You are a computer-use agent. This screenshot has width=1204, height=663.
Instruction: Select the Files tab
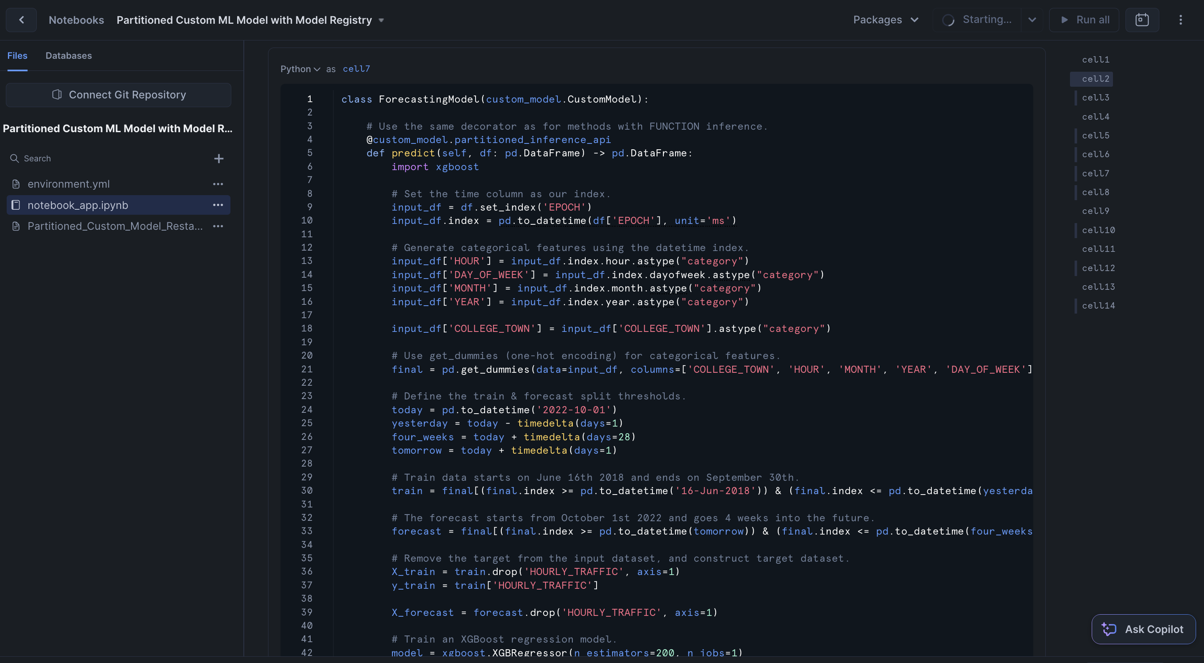tap(17, 55)
